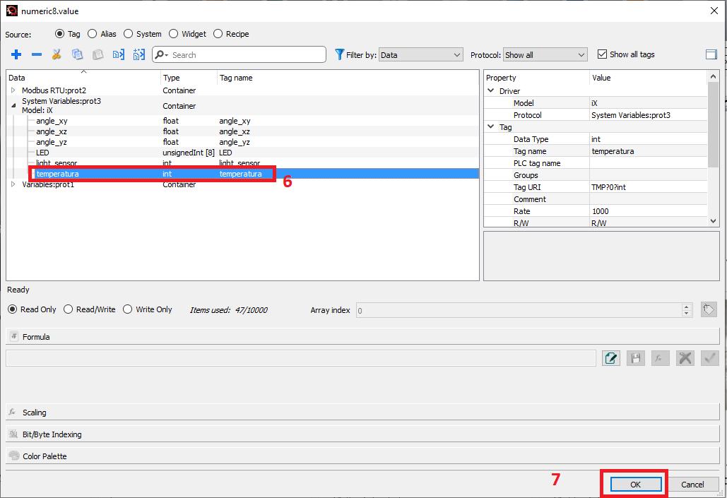Open the formula editor pencil icon
The image size is (727, 498).
(611, 358)
